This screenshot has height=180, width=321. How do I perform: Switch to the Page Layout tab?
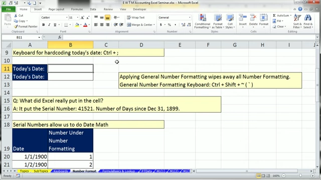(56, 9)
